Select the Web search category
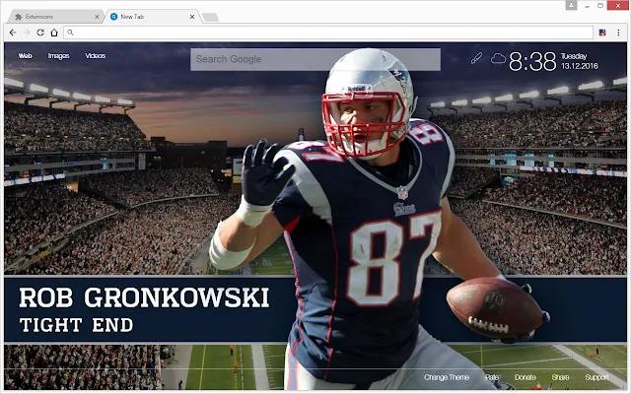 (25, 56)
